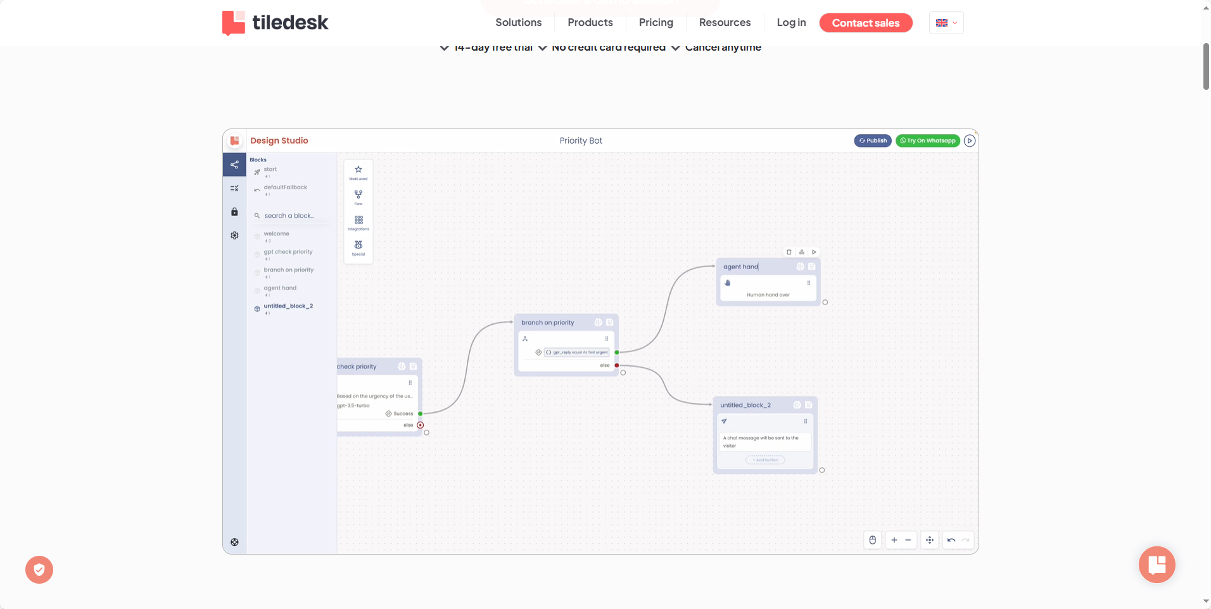Image resolution: width=1211 pixels, height=609 pixels.
Task: Click the center canvas icon
Action: 930,540
